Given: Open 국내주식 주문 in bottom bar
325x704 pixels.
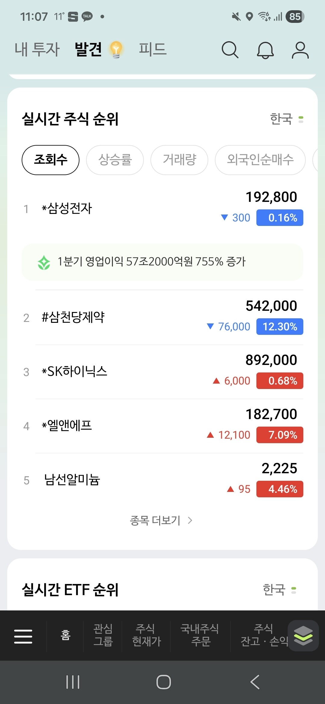Looking at the screenshot, I should pos(200,635).
